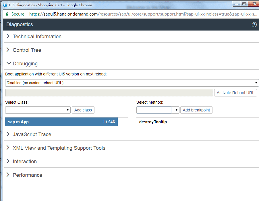Expand the Performance section

(27, 175)
